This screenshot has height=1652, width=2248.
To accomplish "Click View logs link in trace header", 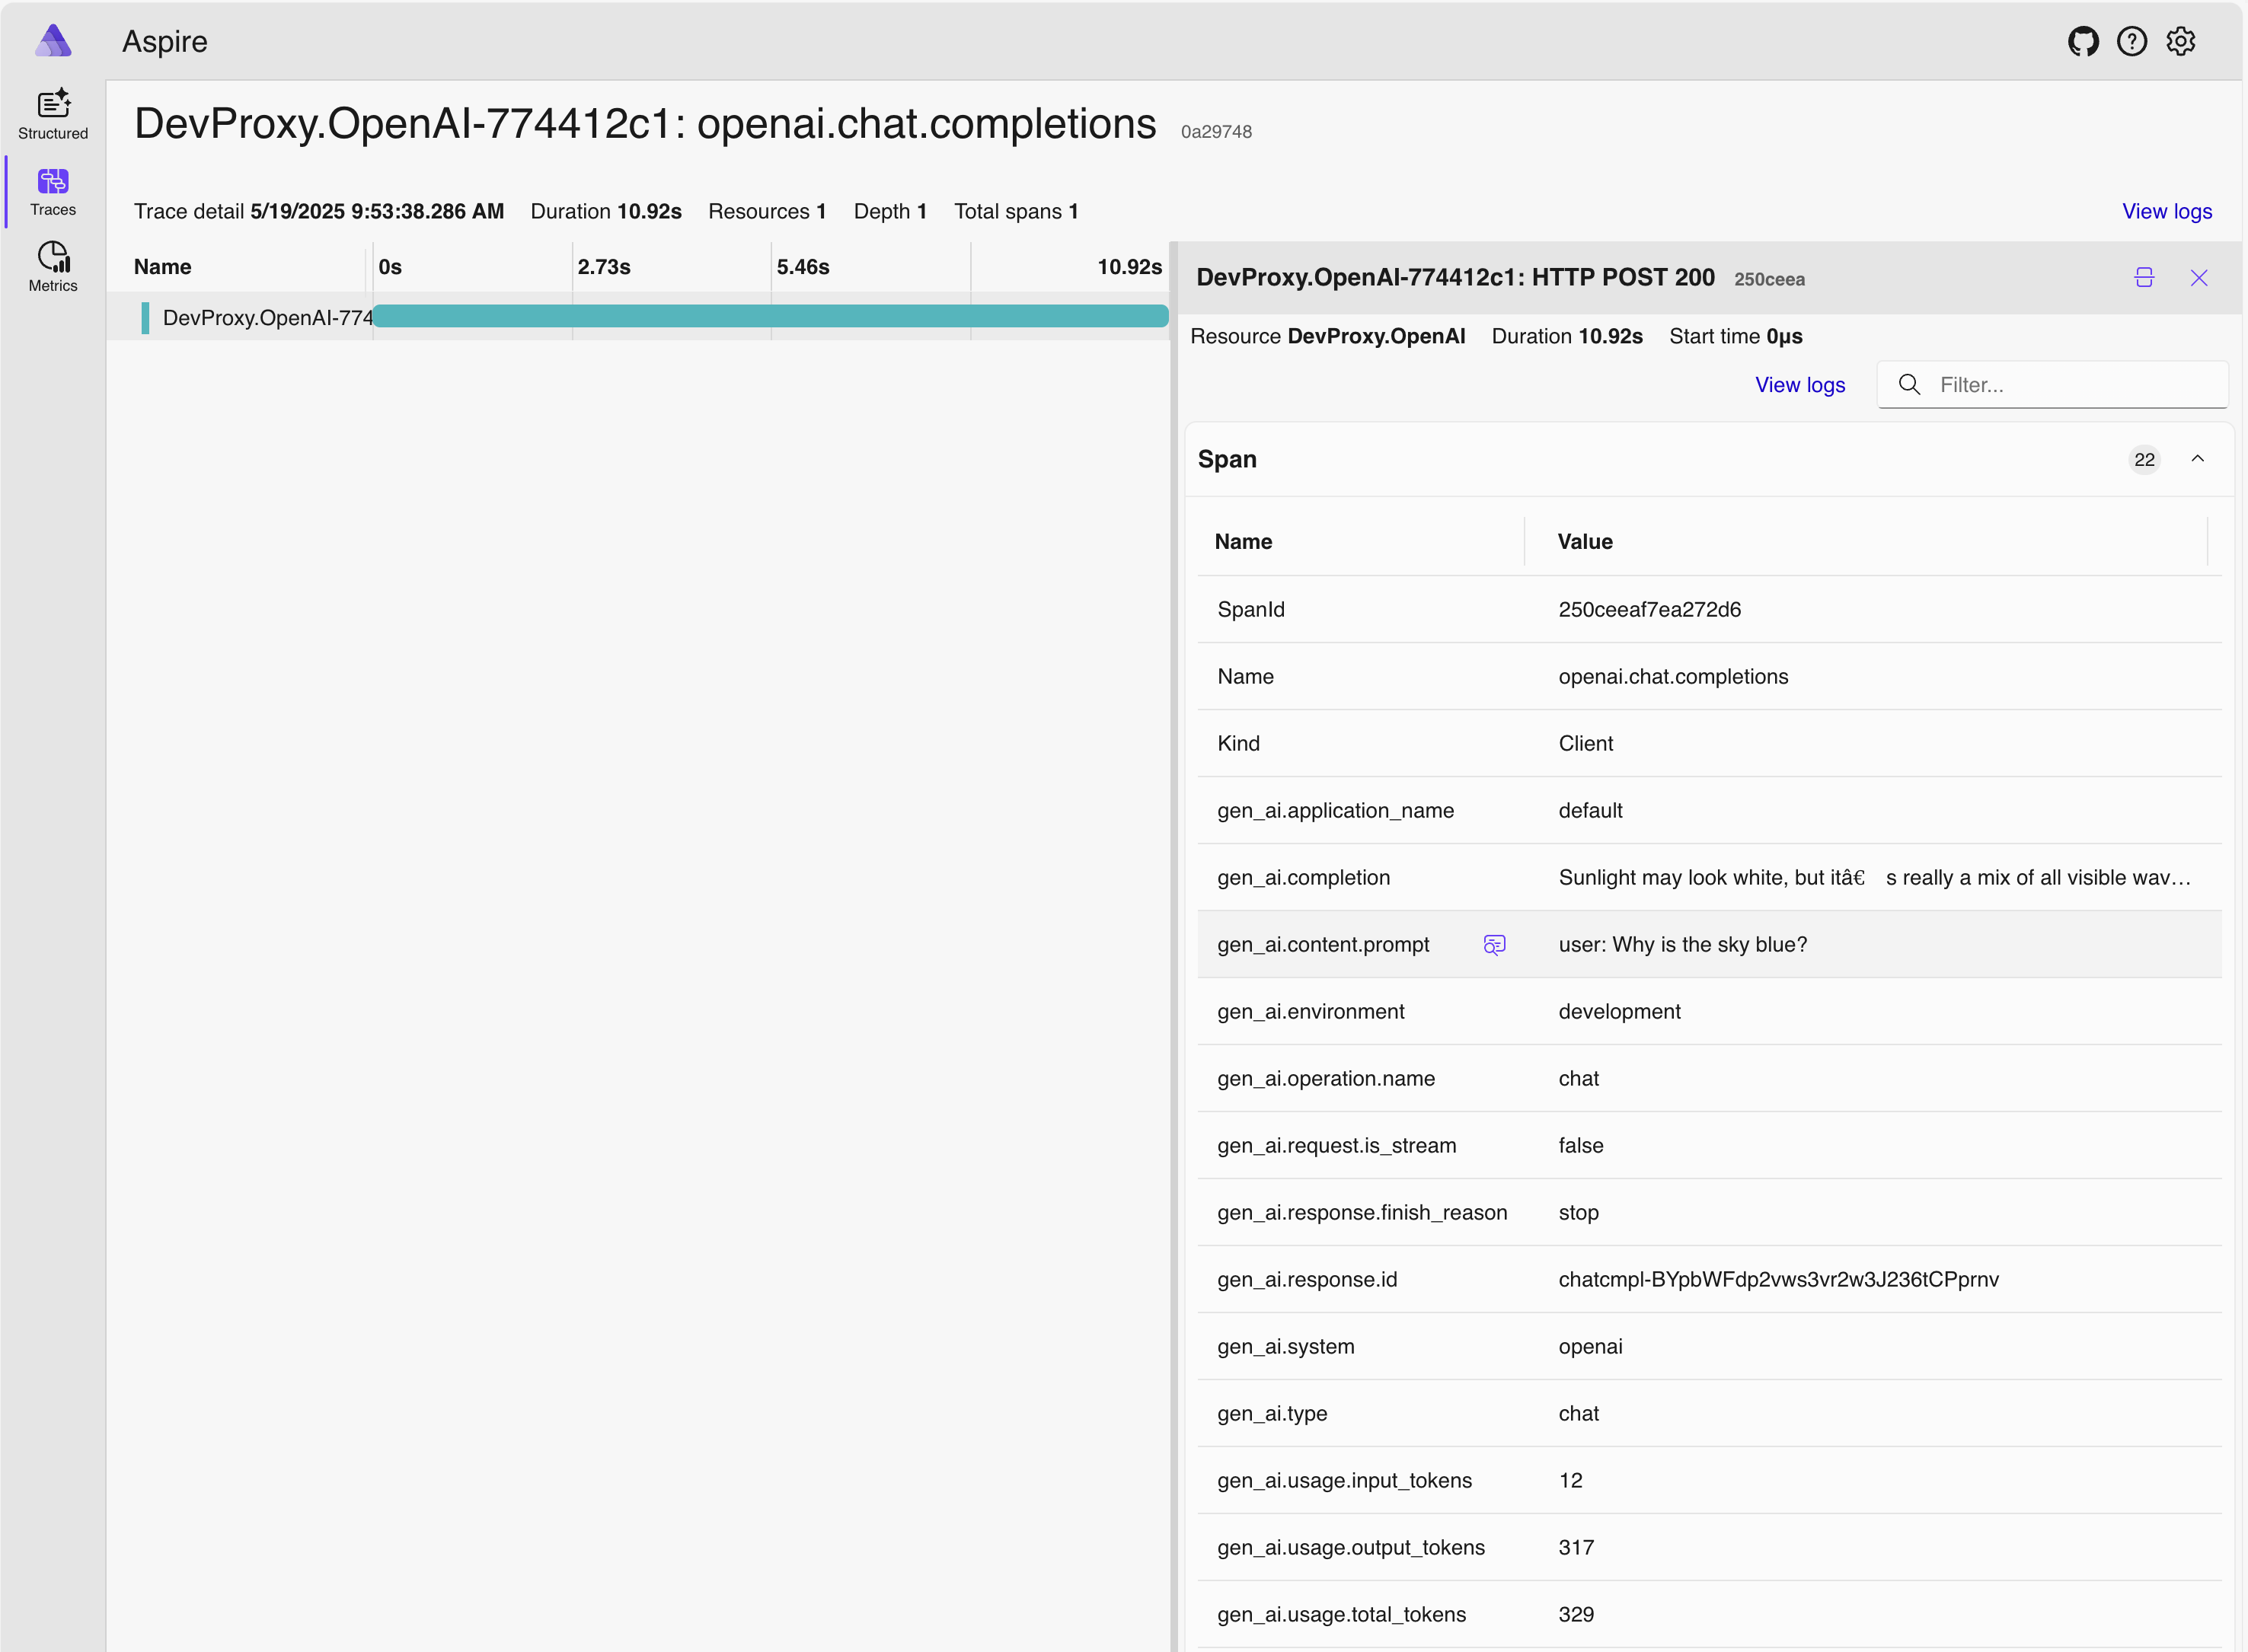I will pyautogui.click(x=2166, y=211).
